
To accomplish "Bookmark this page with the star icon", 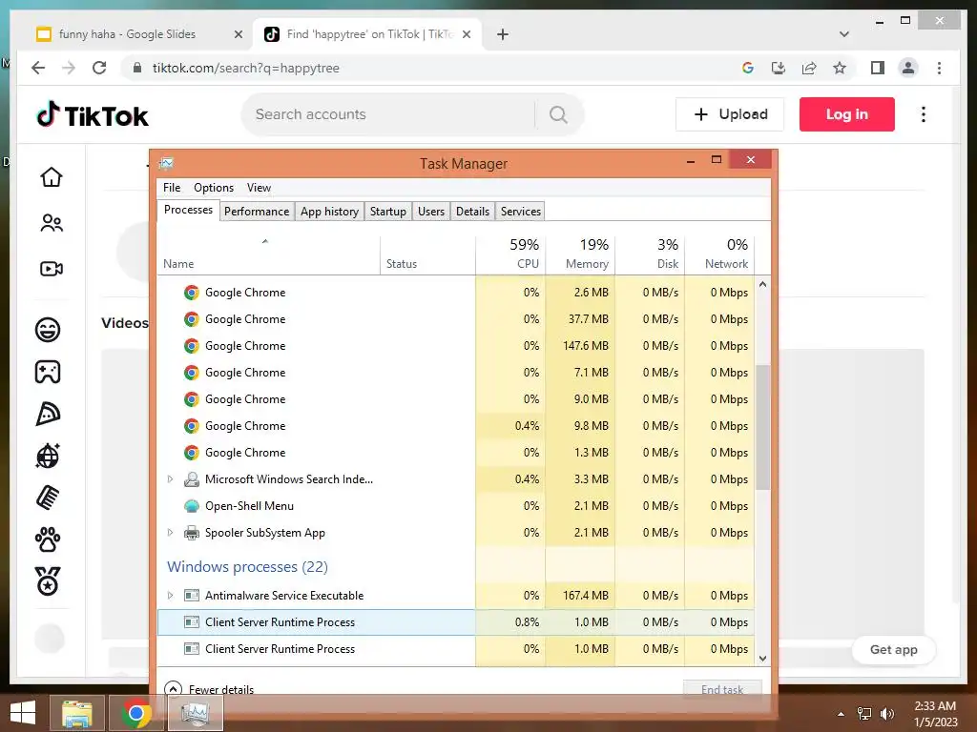I will click(840, 68).
